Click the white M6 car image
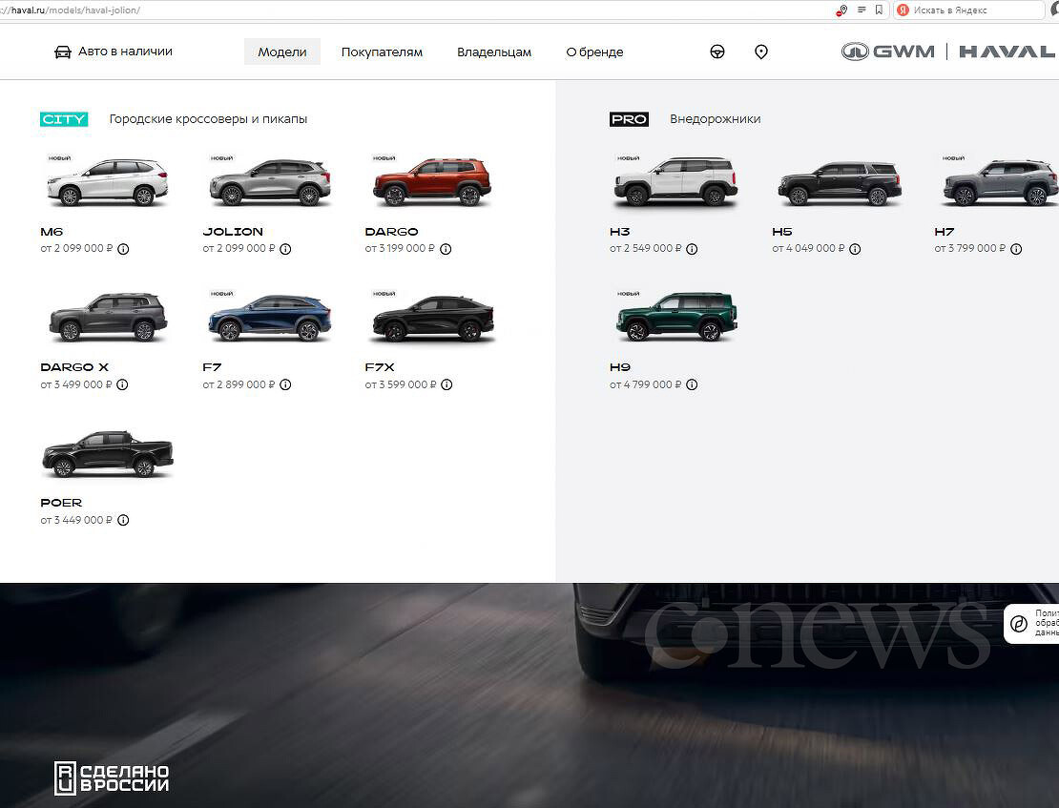Image resolution: width=1059 pixels, height=808 pixels. [x=108, y=182]
